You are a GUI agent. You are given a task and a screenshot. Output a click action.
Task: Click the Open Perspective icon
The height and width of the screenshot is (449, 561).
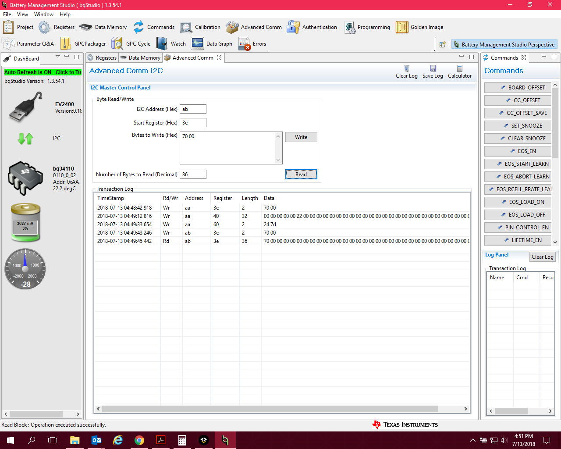443,44
